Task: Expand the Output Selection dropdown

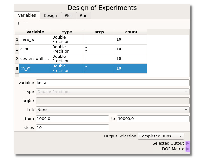Action: [161, 136]
